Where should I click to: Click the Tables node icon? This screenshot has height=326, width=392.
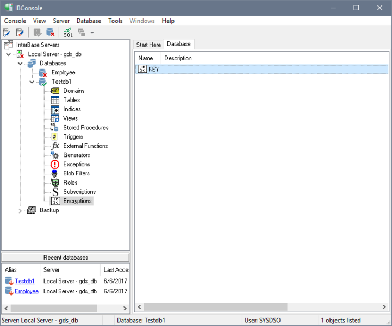pos(55,100)
